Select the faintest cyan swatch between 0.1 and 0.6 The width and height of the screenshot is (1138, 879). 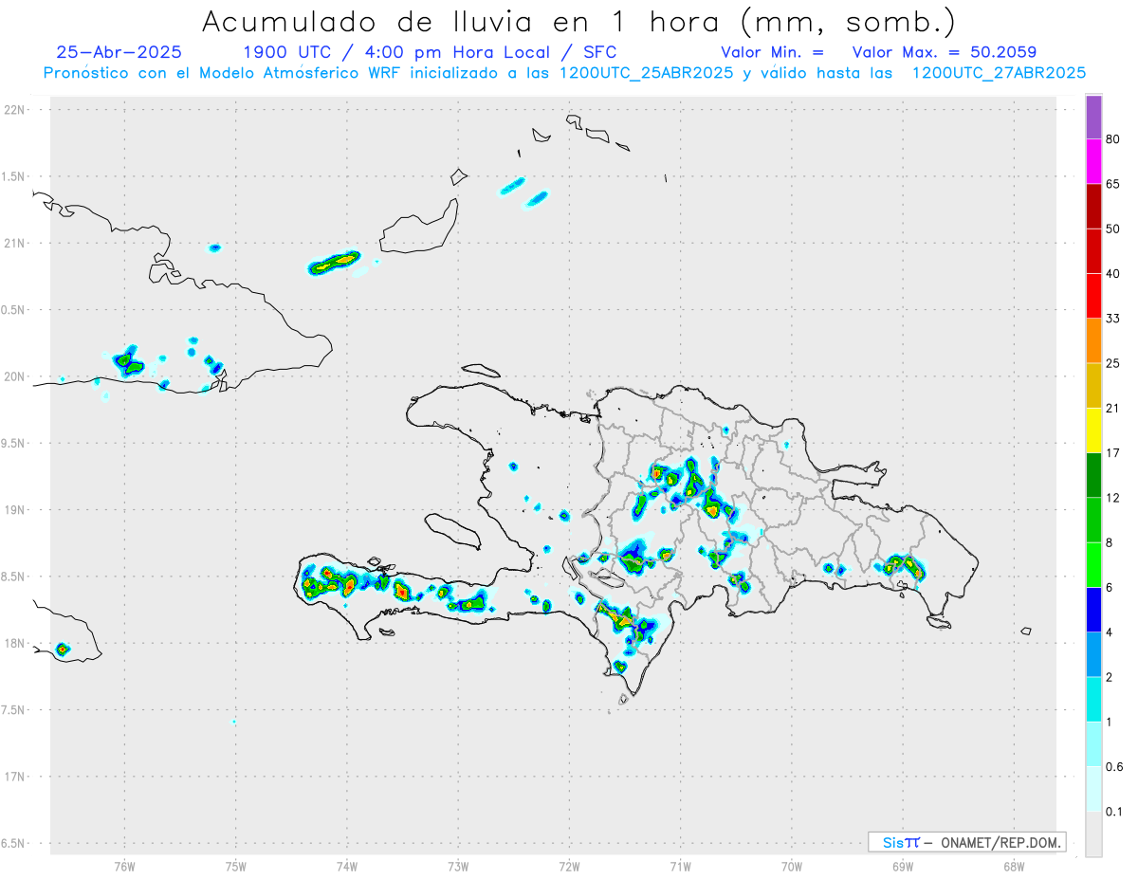point(1093,788)
